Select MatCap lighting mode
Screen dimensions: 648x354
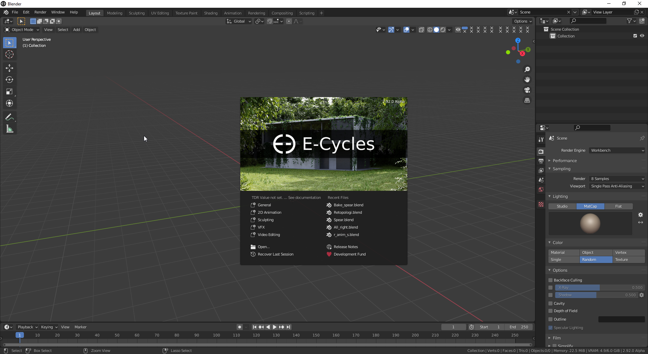(590, 206)
